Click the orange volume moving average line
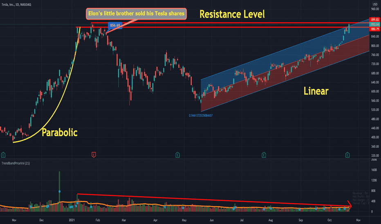Viewport: 381px width, 224px height. coord(175,205)
